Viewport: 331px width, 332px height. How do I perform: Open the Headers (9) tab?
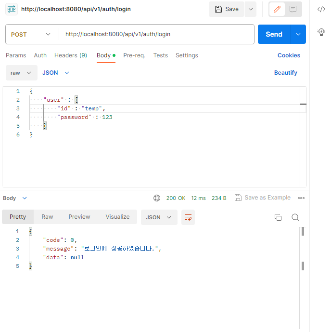point(71,55)
